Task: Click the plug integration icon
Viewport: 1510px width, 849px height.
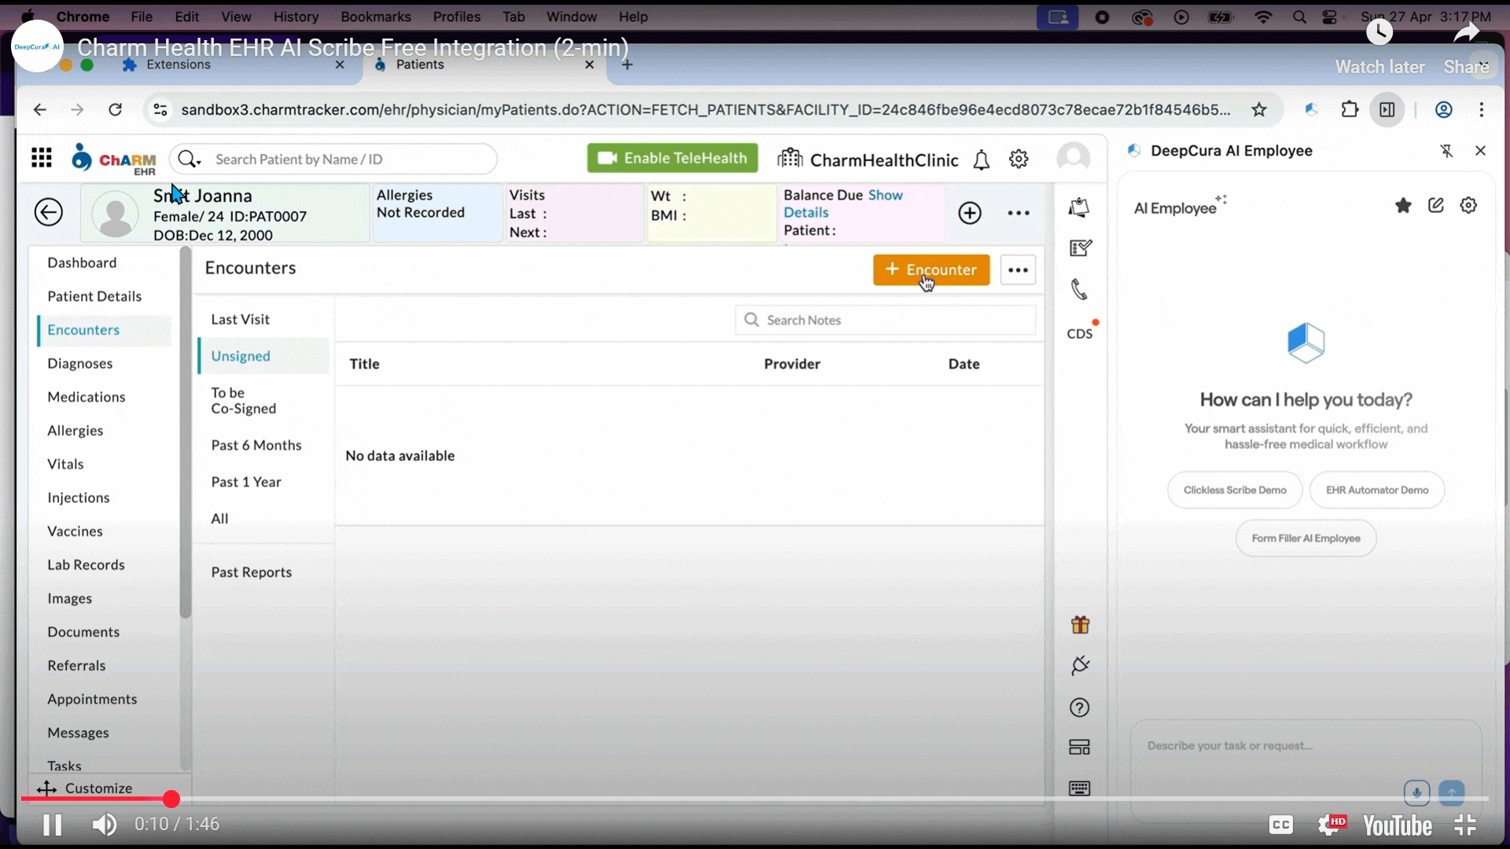Action: (x=1080, y=666)
